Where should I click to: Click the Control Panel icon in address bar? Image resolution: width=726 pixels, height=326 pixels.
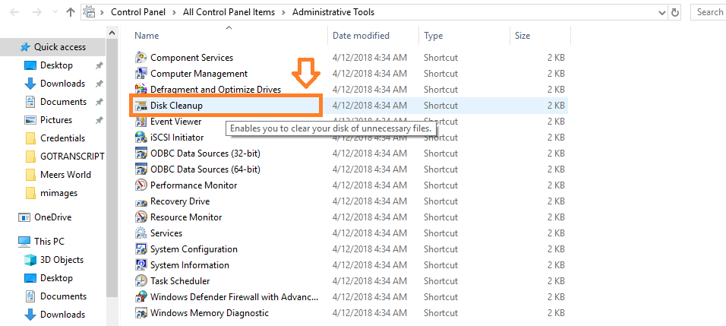90,12
